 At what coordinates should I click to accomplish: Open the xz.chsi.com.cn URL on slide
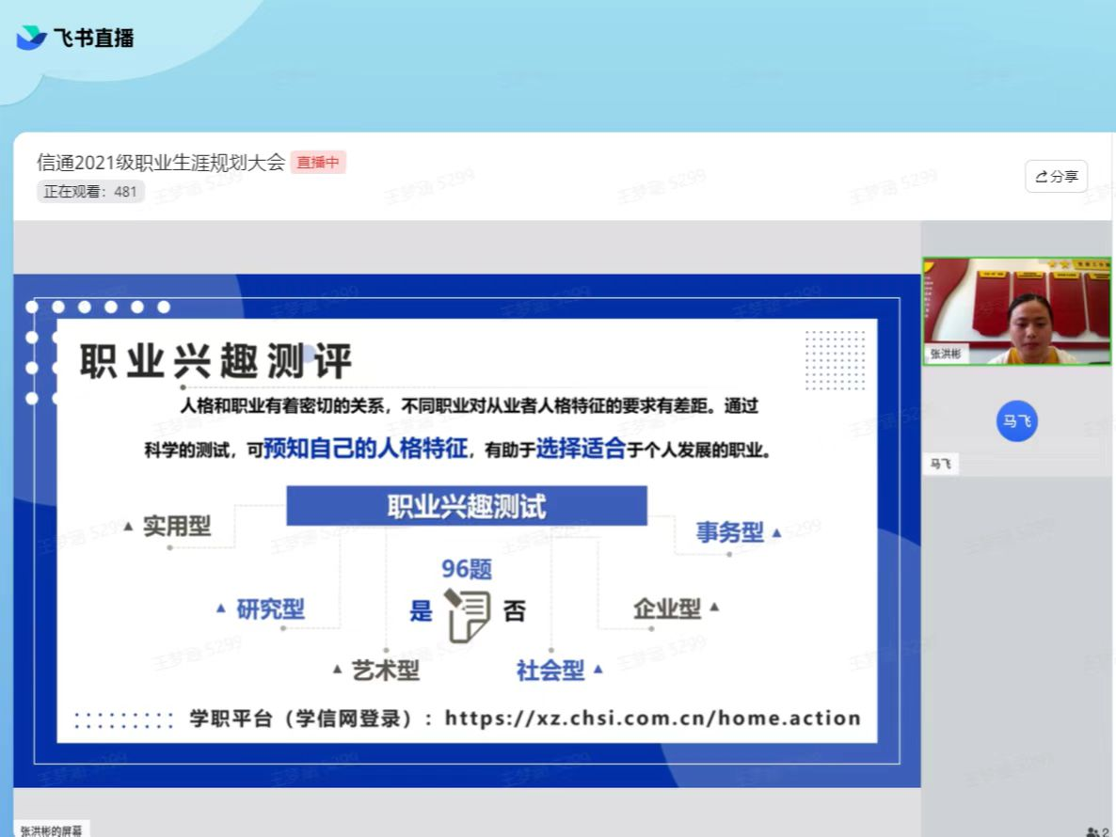[x=652, y=719]
